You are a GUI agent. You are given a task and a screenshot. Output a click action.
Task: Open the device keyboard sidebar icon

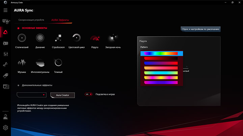[6, 21]
